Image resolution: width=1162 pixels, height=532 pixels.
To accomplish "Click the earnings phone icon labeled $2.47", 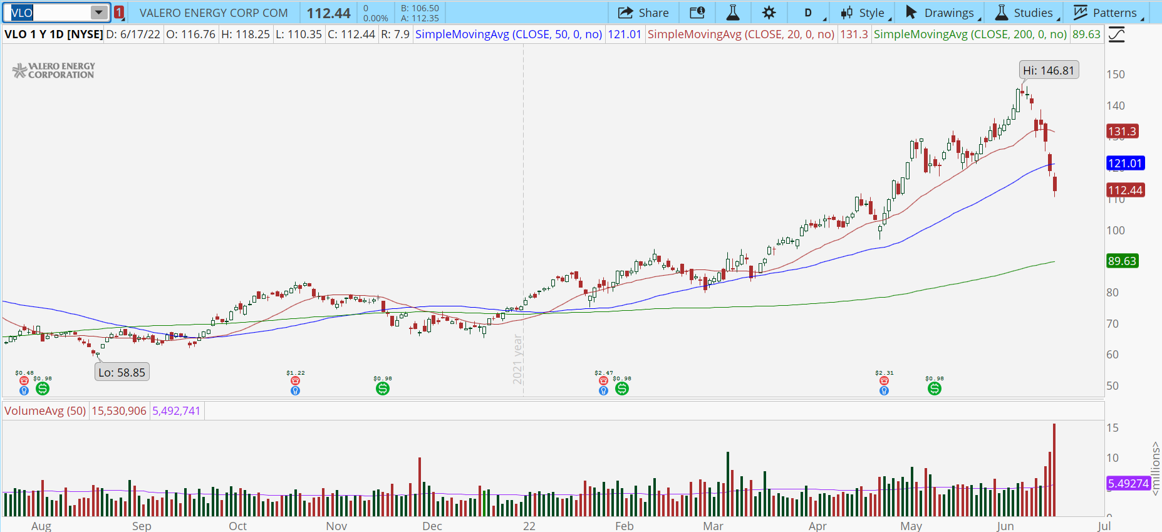I will [603, 381].
